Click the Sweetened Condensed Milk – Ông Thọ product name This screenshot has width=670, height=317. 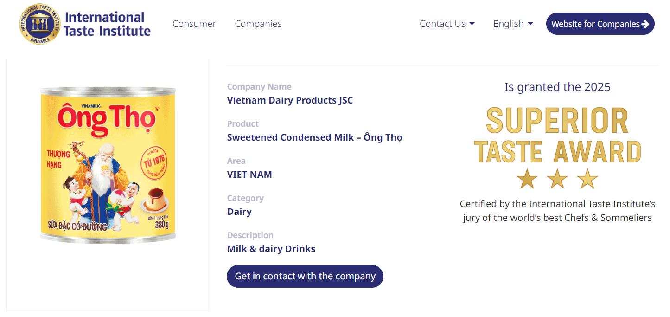(315, 137)
